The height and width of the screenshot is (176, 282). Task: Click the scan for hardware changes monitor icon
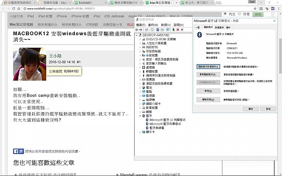click(168, 30)
